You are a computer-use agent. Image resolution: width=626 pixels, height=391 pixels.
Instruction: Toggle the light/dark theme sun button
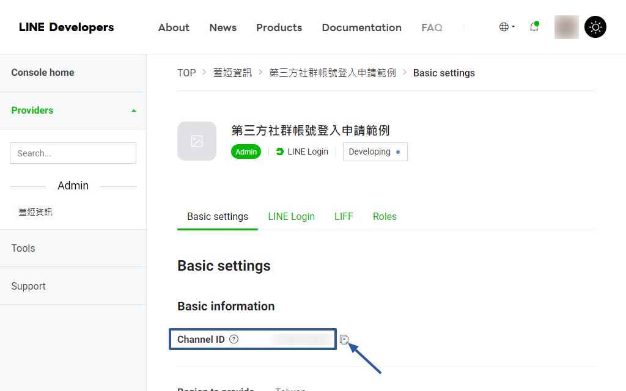tap(595, 27)
